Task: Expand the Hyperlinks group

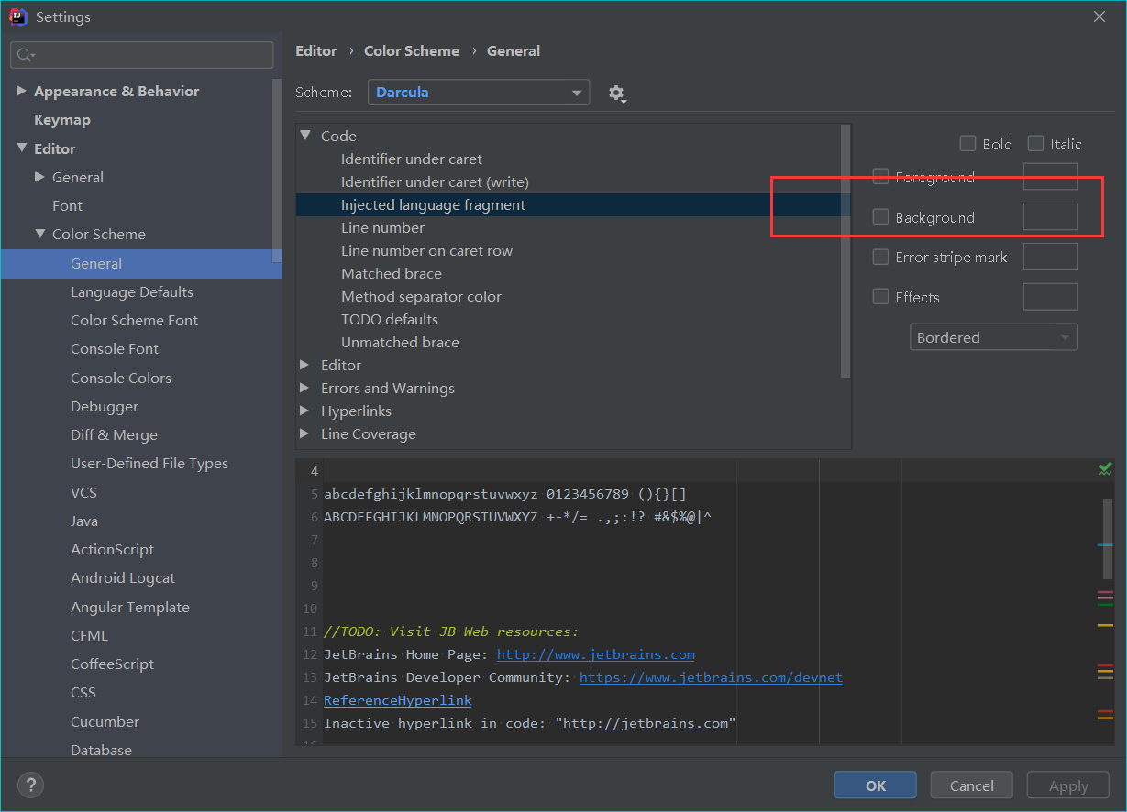Action: (x=305, y=411)
